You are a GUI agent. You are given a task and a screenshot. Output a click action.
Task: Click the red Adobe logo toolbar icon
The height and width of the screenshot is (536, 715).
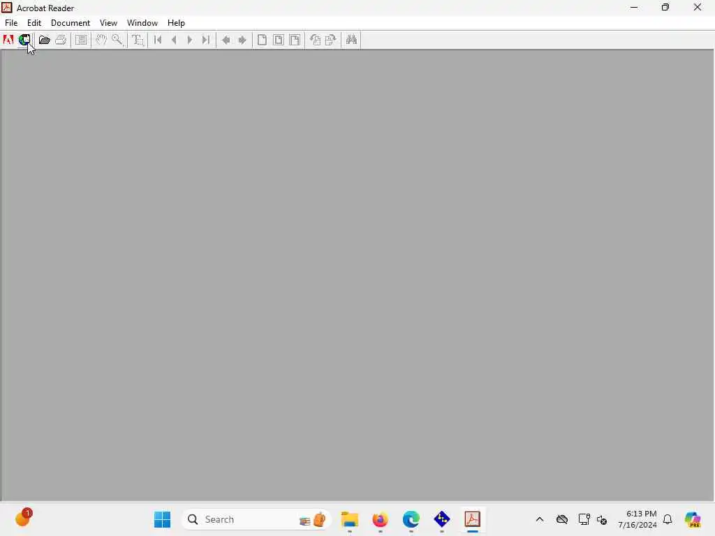click(x=8, y=40)
